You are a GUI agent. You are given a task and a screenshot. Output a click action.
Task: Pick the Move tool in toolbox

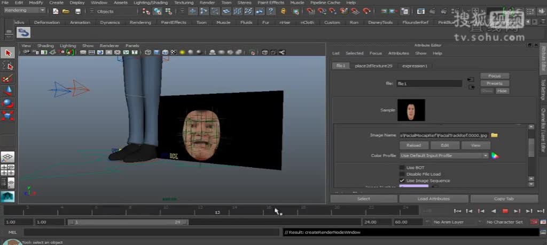tap(7, 90)
